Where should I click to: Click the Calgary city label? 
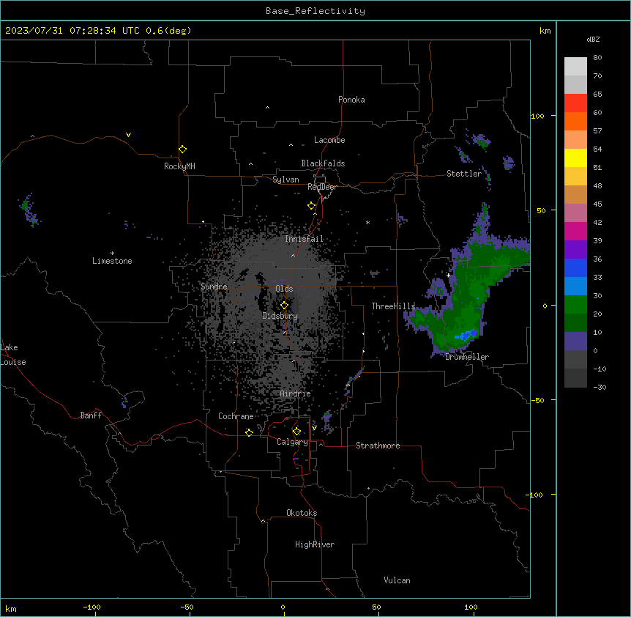click(x=292, y=442)
